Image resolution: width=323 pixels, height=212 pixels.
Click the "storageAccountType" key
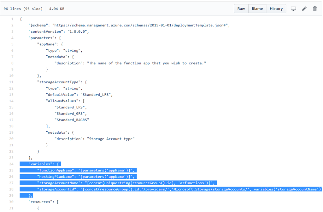[x=60, y=82]
